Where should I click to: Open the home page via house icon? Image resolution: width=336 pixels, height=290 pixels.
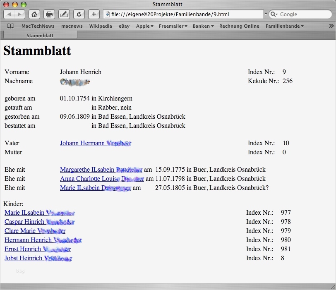34,14
